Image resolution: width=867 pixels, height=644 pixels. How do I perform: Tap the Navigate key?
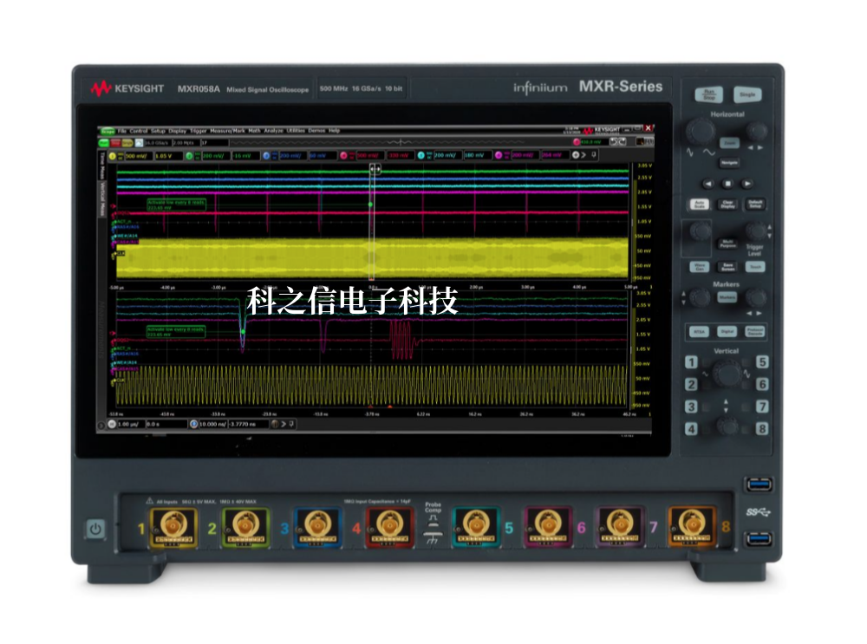tap(729, 163)
